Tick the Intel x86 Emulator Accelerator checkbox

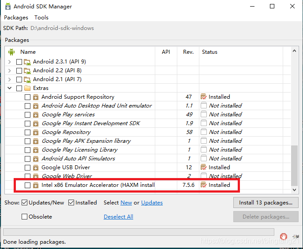pos(27,185)
